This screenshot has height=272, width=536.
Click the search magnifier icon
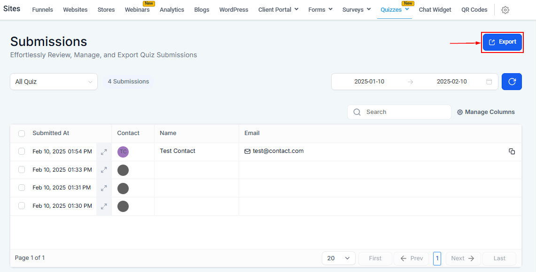click(x=357, y=112)
